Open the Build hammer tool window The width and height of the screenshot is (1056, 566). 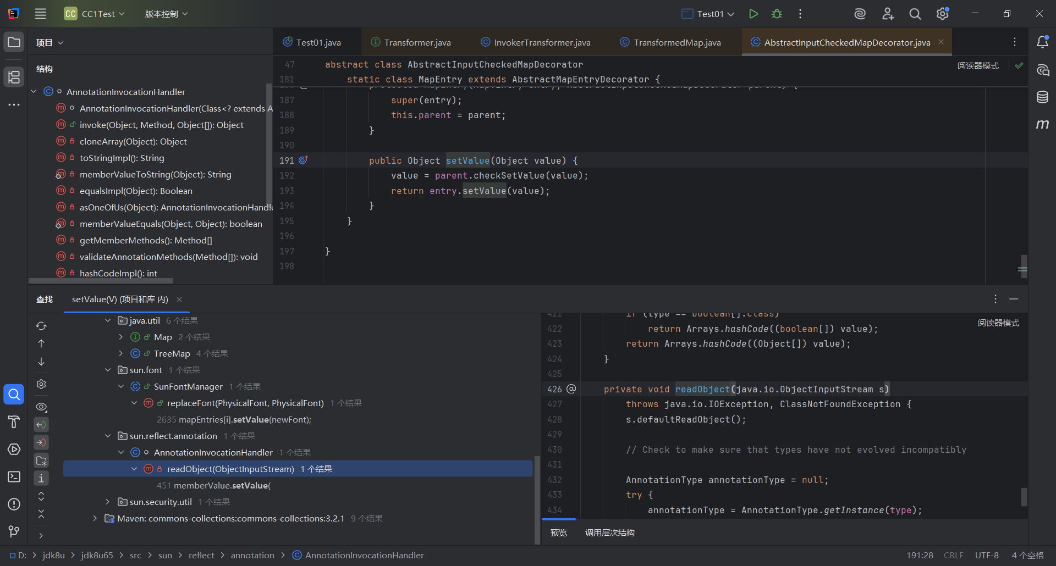pos(14,421)
